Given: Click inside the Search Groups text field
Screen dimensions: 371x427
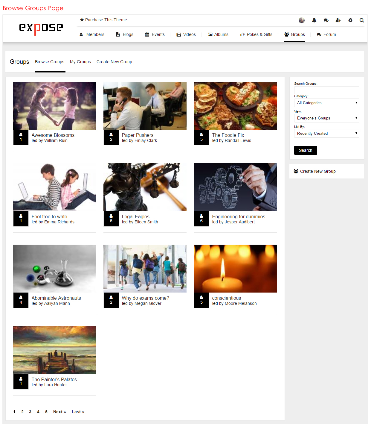Looking at the screenshot, I should pos(326,90).
